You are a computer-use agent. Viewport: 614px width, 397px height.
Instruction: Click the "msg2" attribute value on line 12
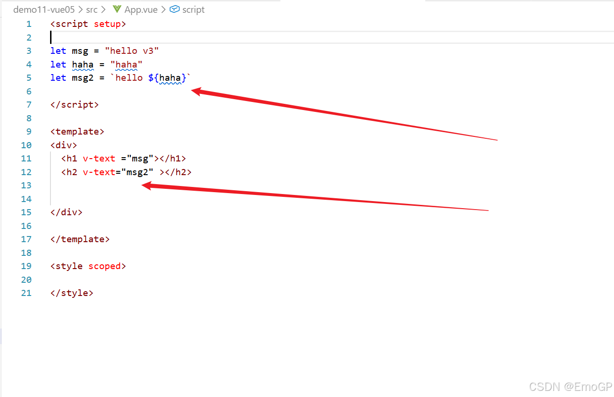pos(137,172)
